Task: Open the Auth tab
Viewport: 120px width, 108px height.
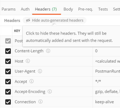Action: click(x=25, y=9)
